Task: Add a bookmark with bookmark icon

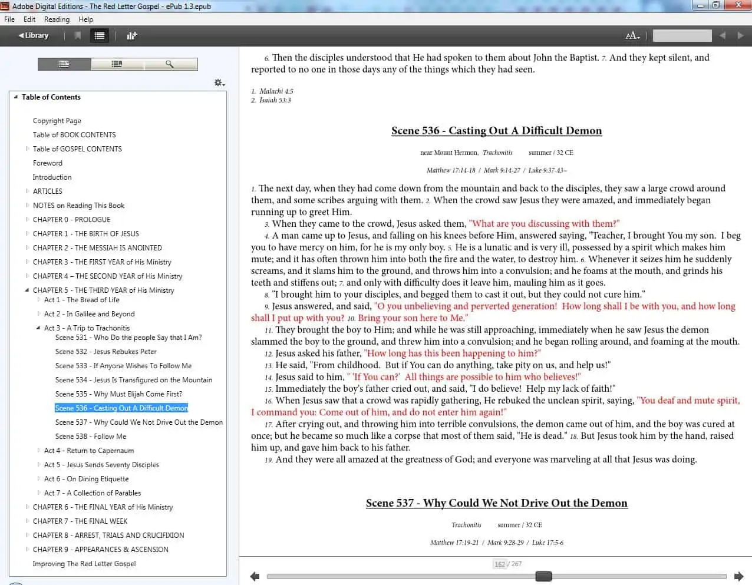Action: click(x=78, y=35)
